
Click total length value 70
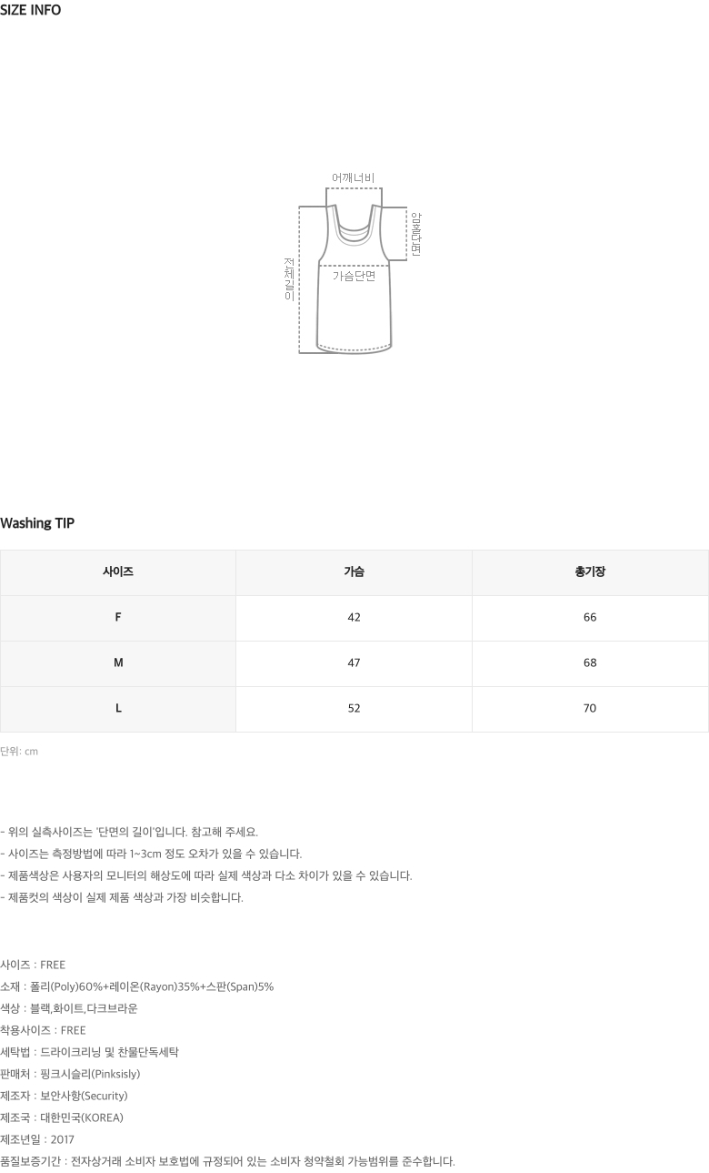tap(590, 709)
